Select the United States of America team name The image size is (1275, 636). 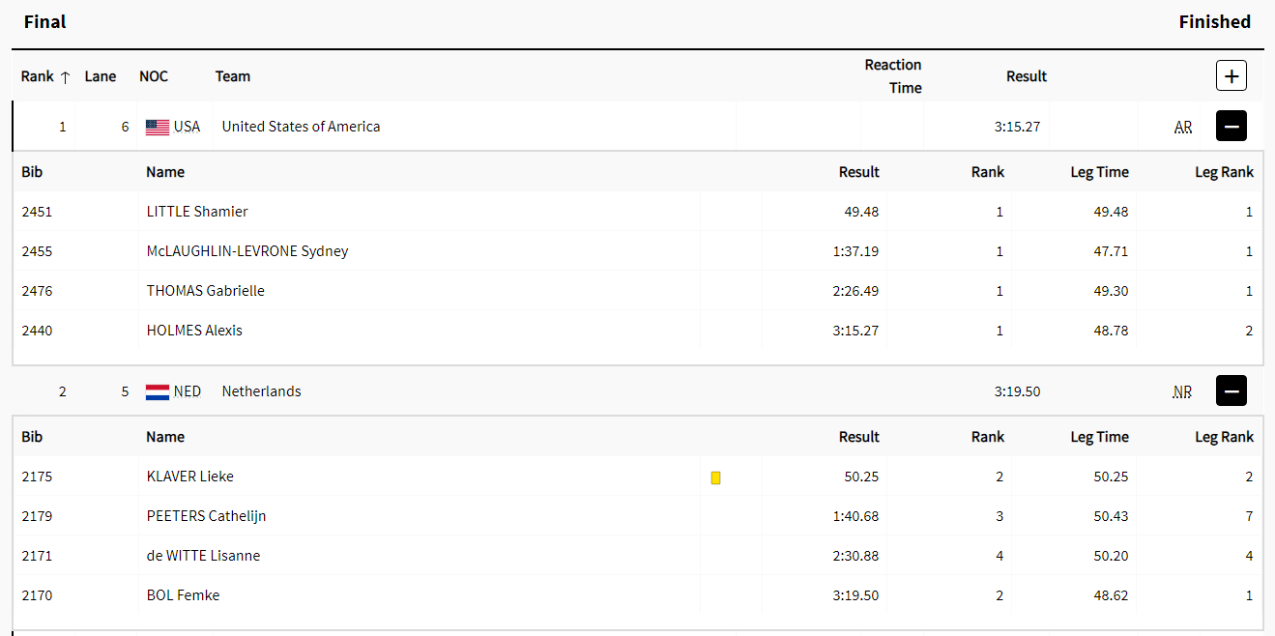[x=301, y=127]
